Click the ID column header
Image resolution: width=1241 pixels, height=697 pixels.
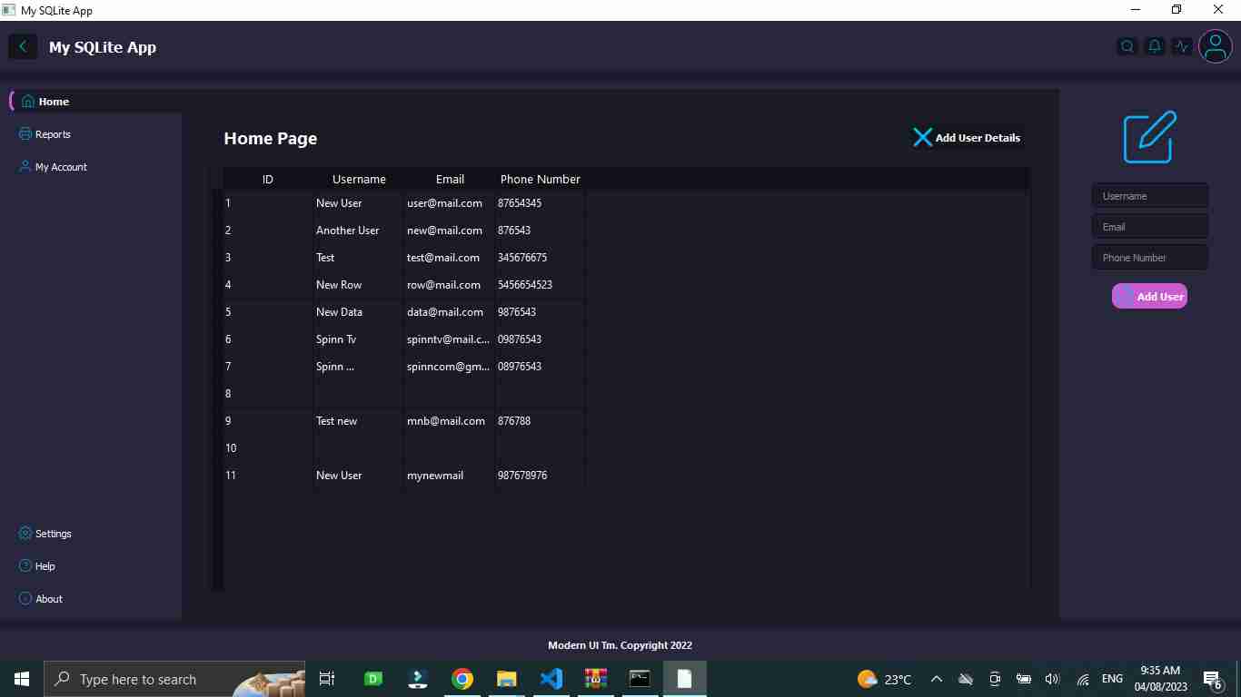(x=268, y=179)
